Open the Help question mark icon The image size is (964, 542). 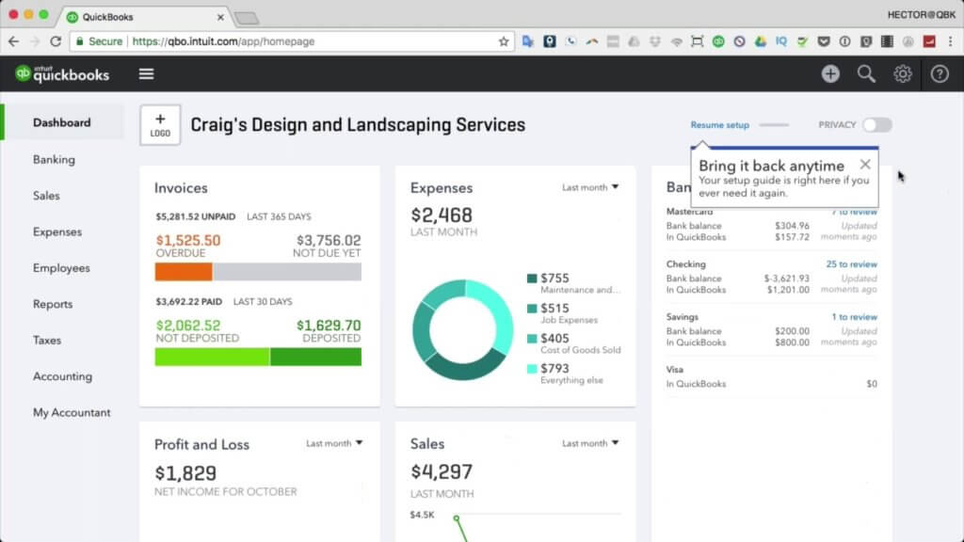[940, 73]
